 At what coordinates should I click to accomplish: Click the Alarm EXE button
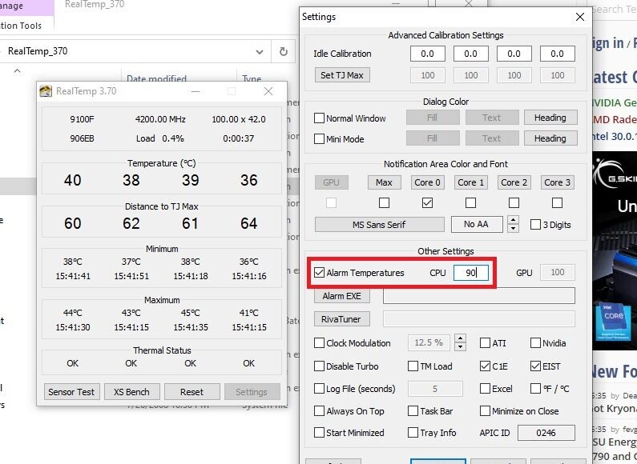click(x=341, y=296)
